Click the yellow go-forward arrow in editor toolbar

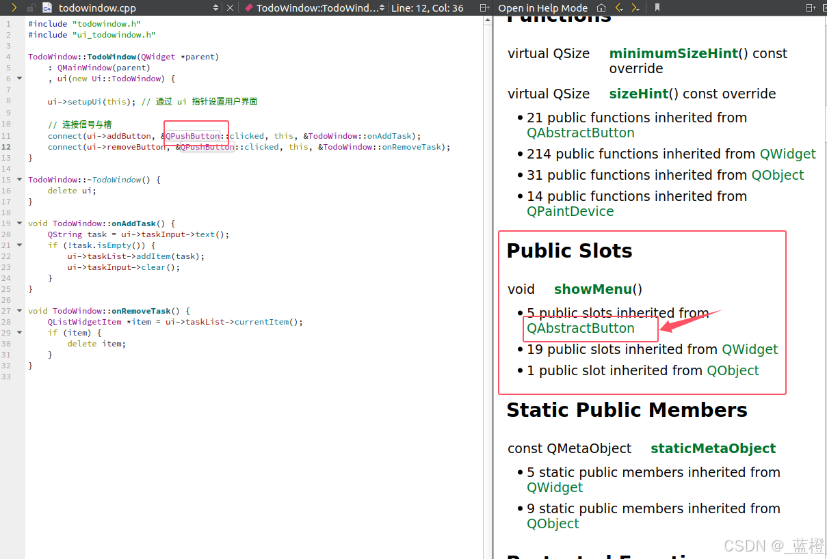click(x=14, y=8)
